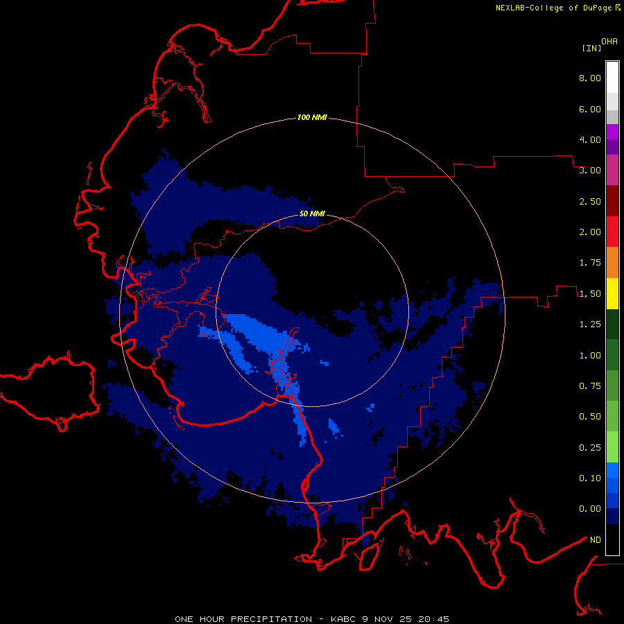Pick the lightest green legend swatch near 0.25
This screenshot has height=624, width=624.
[612, 447]
